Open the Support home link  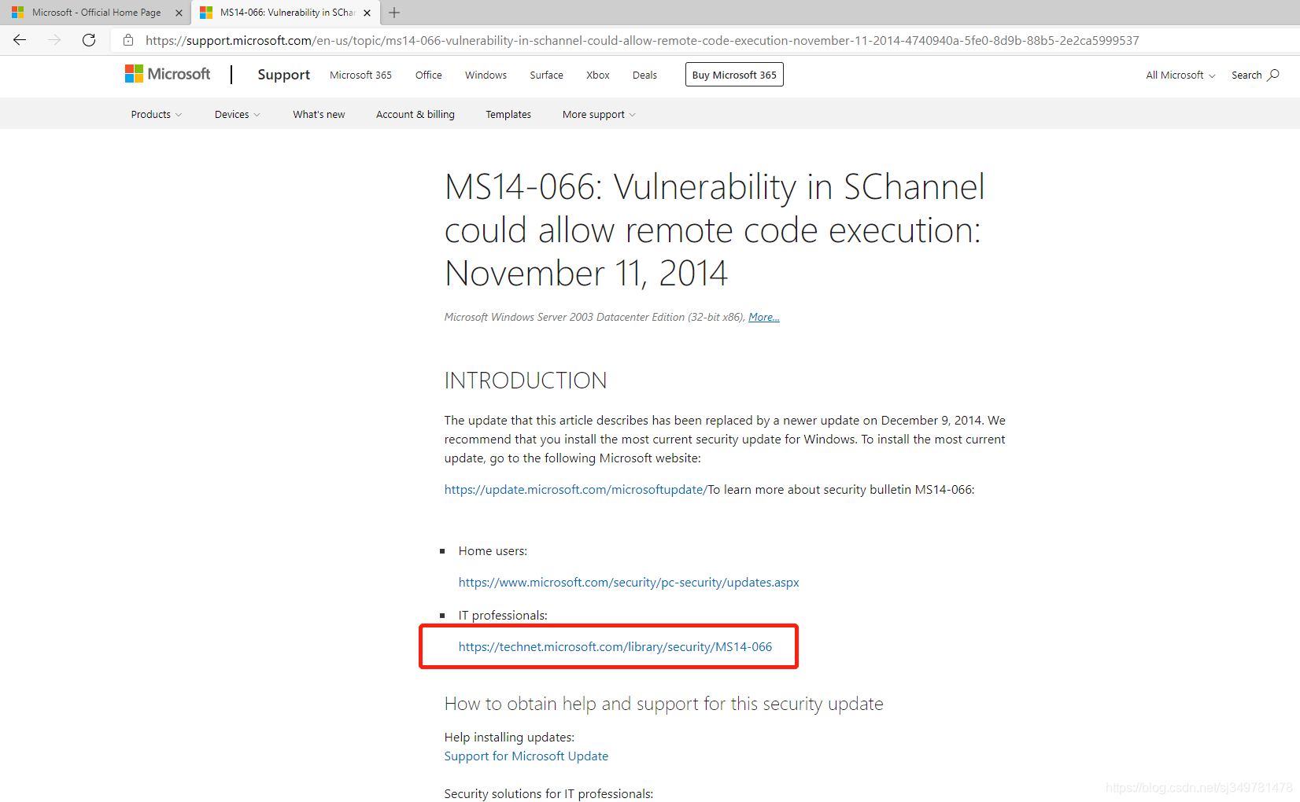(x=283, y=75)
